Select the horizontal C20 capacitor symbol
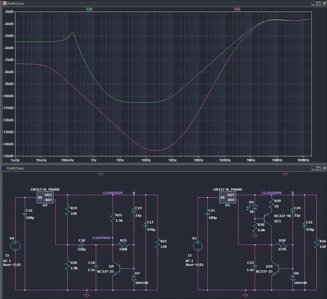 (x=82, y=245)
